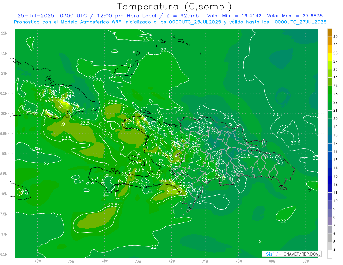Click the color scale label '30'
This screenshot has width=343, height=265.
coord(336,37)
